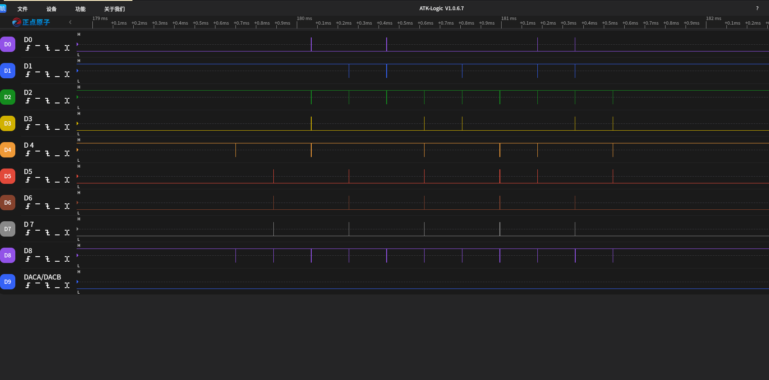Set falling edge trigger on D6
This screenshot has height=380, width=769.
47,206
